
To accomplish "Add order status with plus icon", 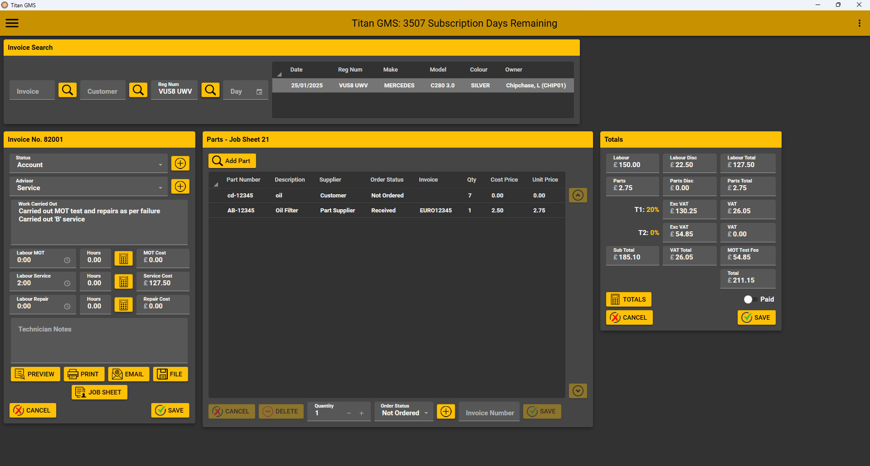I will coord(446,411).
